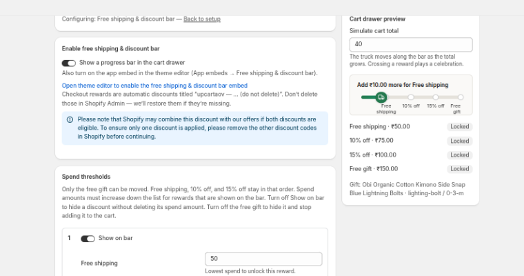Screen dimensions: 524x276
Task: Click Locked badge for Free gift row
Action: click(459, 169)
